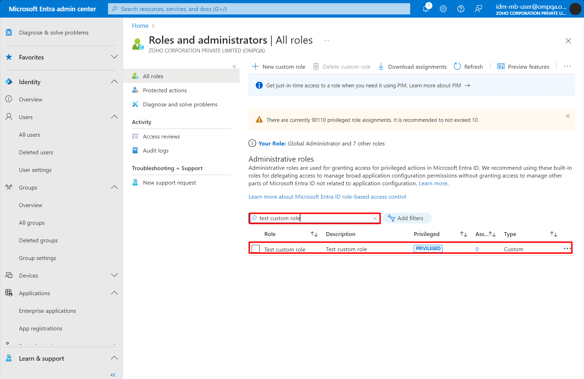Click the Delete custom role trash icon
This screenshot has width=584, height=379.
click(x=316, y=66)
